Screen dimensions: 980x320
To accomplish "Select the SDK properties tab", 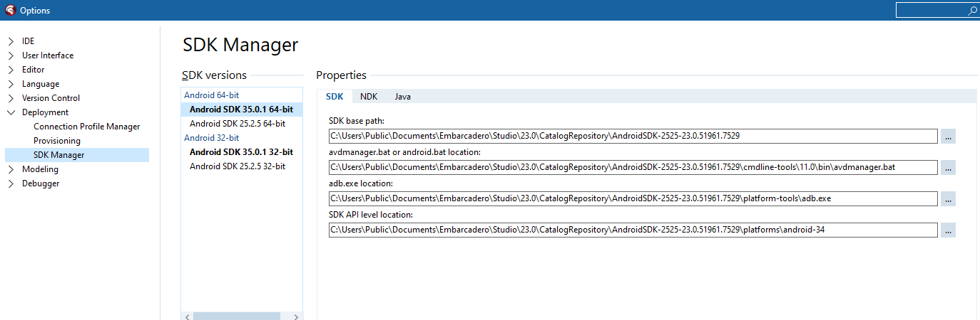I will pyautogui.click(x=335, y=97).
